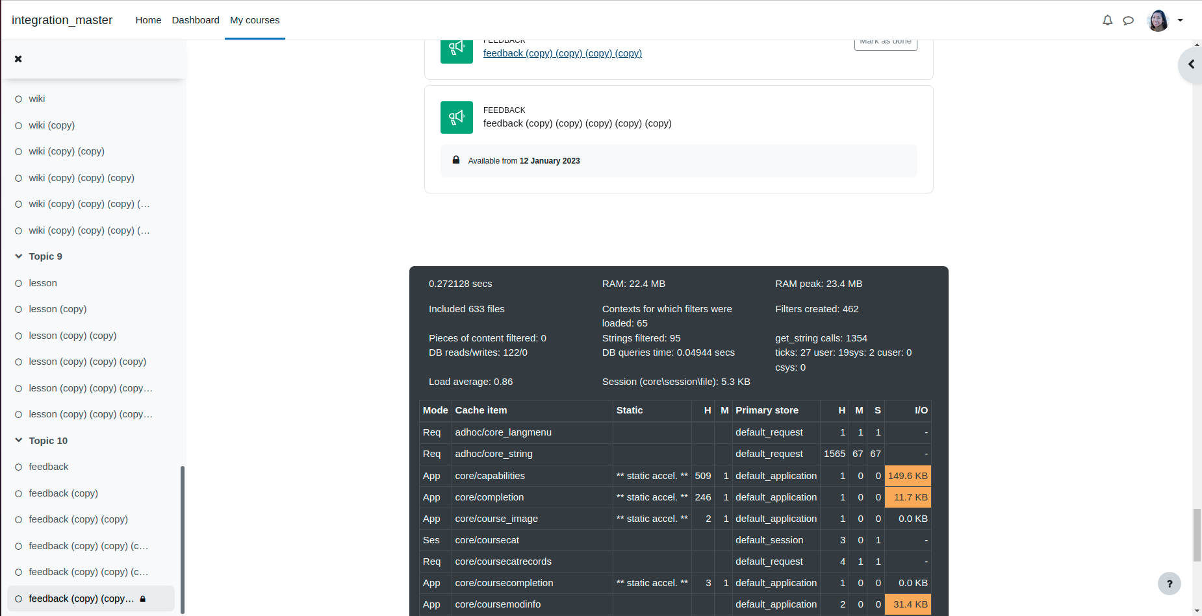Screen dimensions: 1202x616
Task: Click the 149.6 KB I/O cell
Action: click(x=908, y=476)
